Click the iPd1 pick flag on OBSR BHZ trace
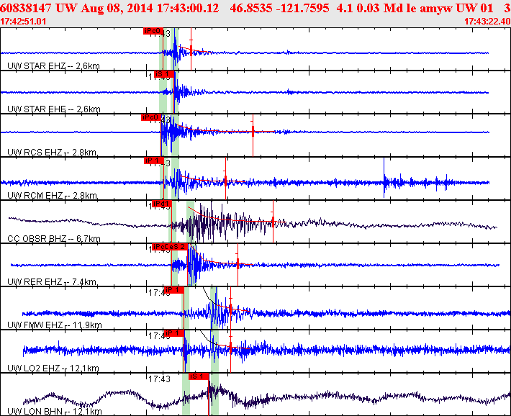The width and height of the screenshot is (511, 416). coord(162,204)
